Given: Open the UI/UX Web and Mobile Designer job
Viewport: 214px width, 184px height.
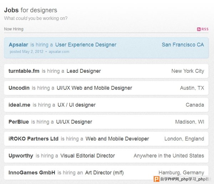Looking at the screenshot, I should pos(94,88).
